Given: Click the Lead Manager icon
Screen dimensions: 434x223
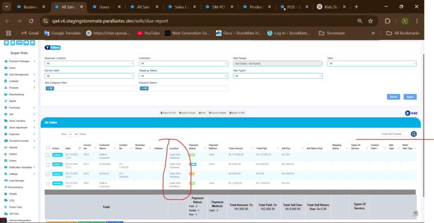Looking at the screenshot, I should (x=6, y=181).
